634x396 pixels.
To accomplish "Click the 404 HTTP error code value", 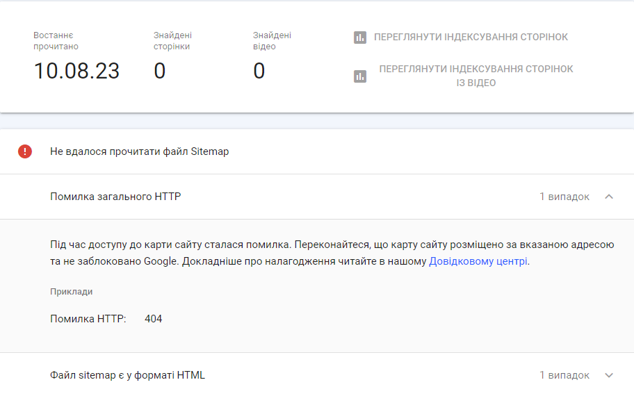I will point(154,319).
